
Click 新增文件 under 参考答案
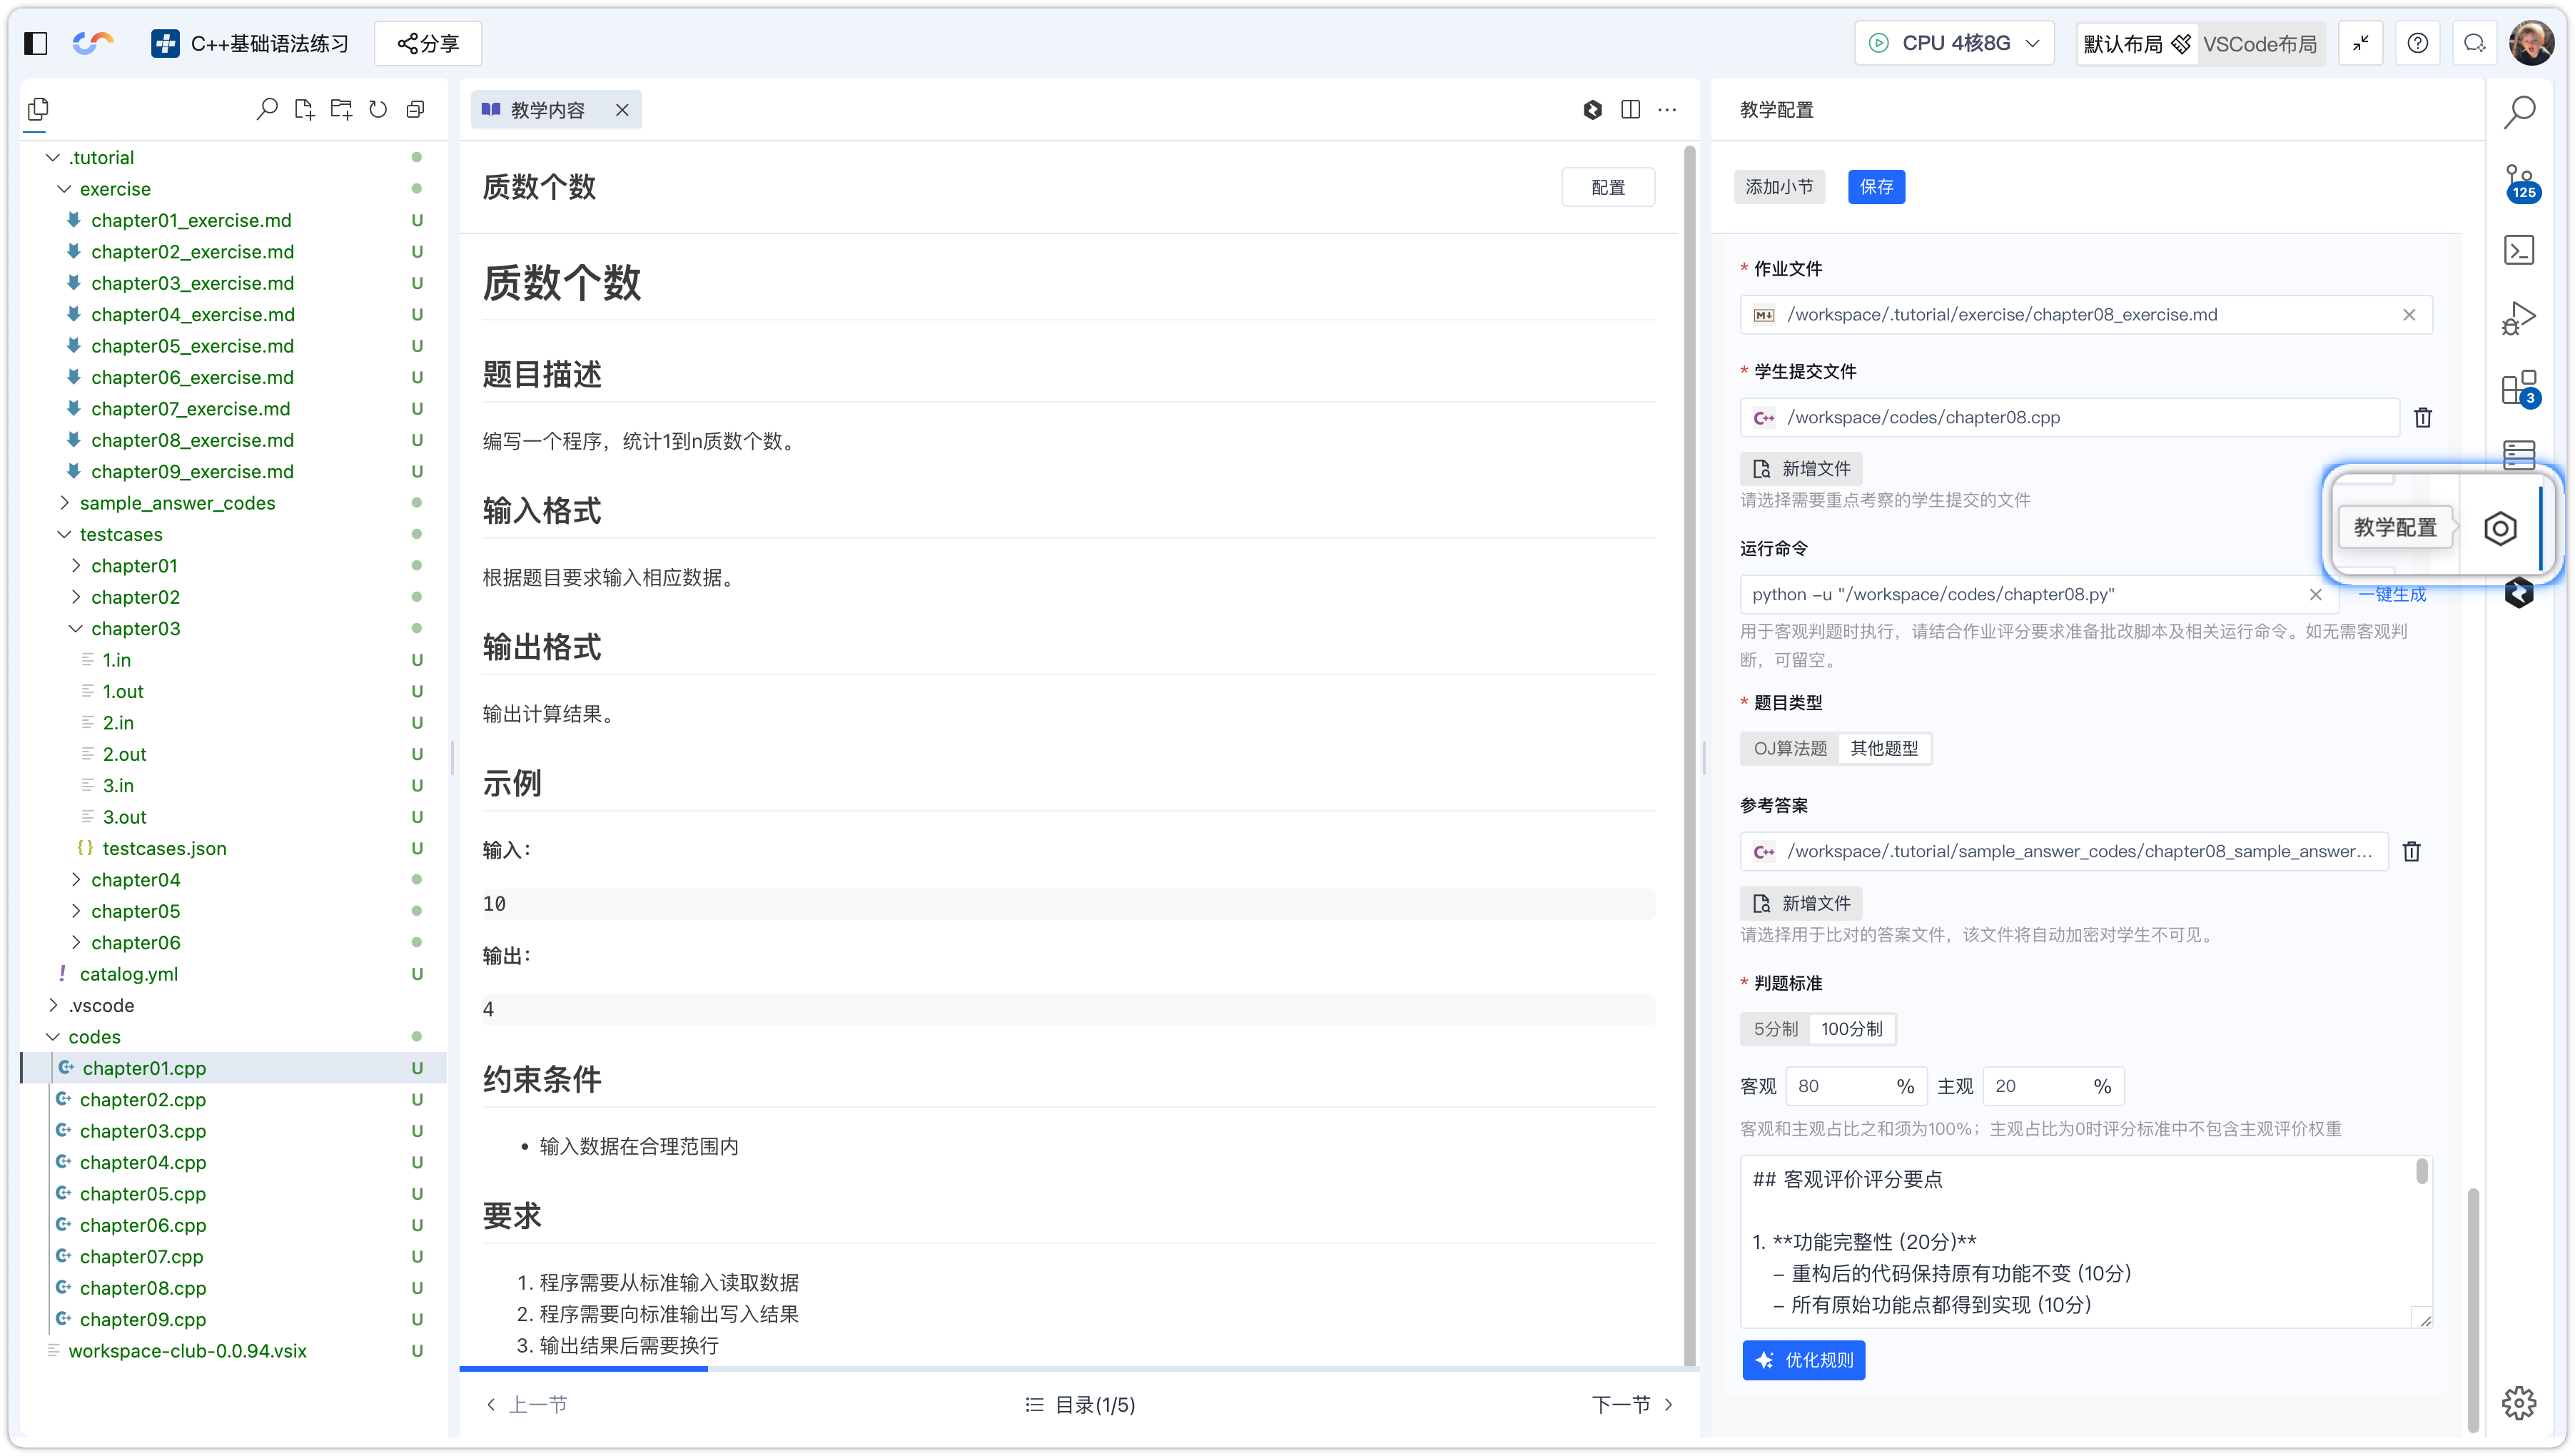[x=1801, y=904]
